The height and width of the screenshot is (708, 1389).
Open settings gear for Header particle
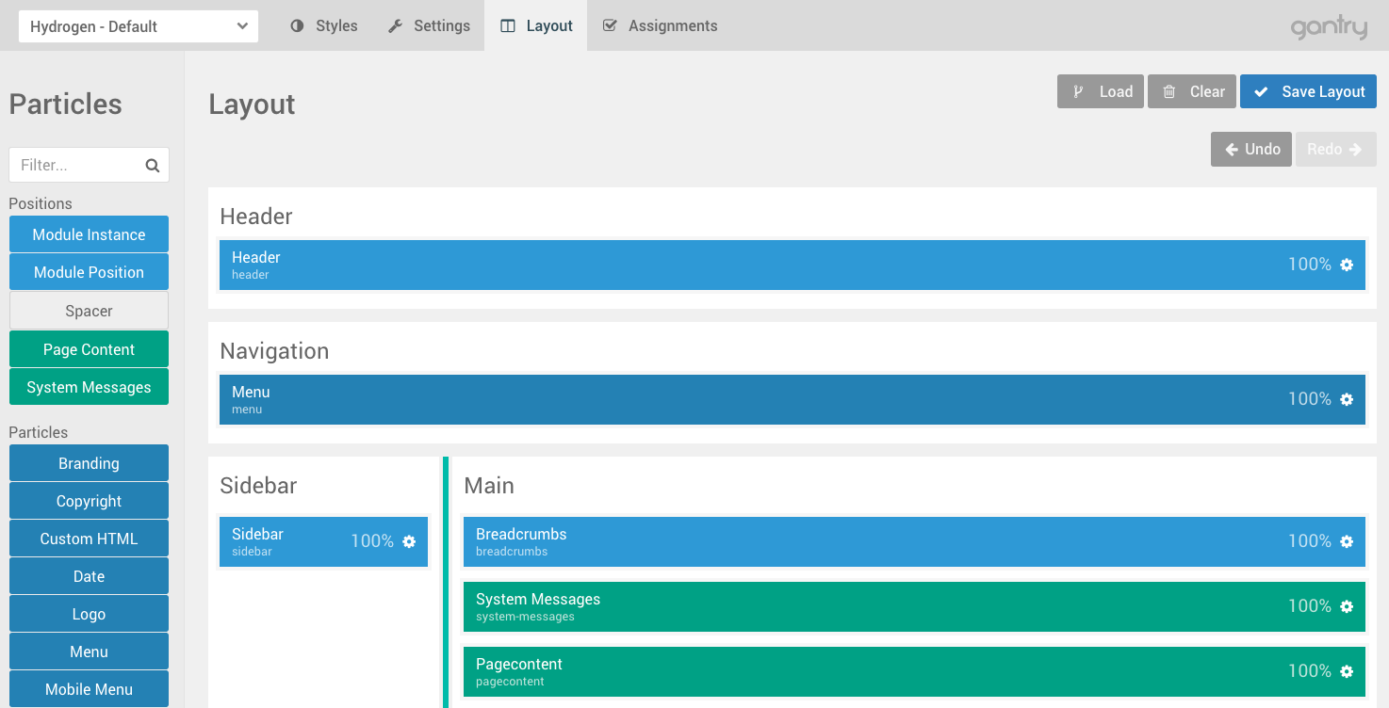pos(1347,265)
